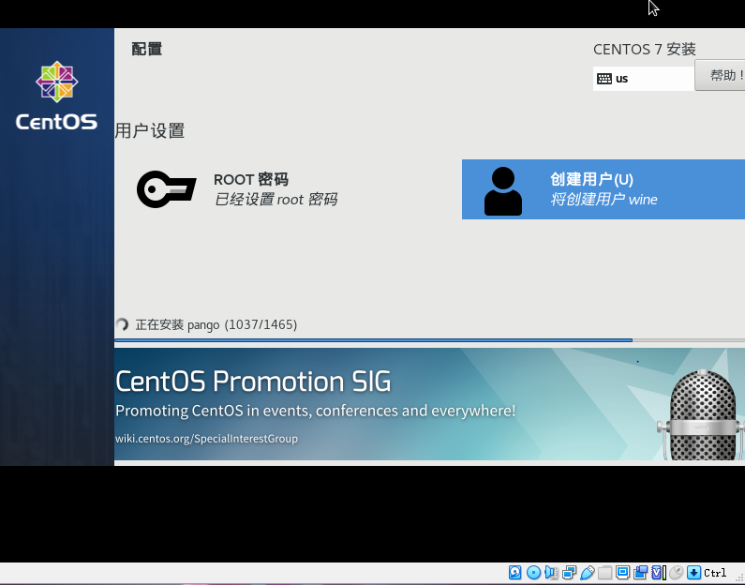Viewport: 745px width, 585px height.
Task: Click the wiki.centos.org/SpecialInterestGroup link text
Action: [206, 438]
